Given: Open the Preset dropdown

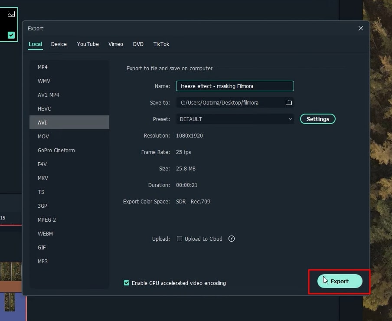Looking at the screenshot, I should 235,119.
